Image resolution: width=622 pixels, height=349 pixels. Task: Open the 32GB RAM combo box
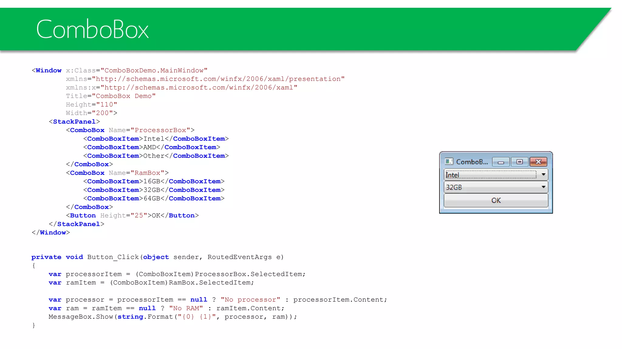click(496, 187)
